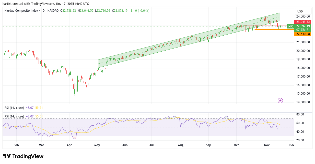Click the TradingView logo at bottom left

coord(23,156)
